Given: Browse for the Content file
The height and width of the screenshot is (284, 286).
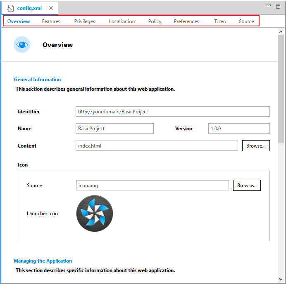Looking at the screenshot, I should (x=256, y=146).
